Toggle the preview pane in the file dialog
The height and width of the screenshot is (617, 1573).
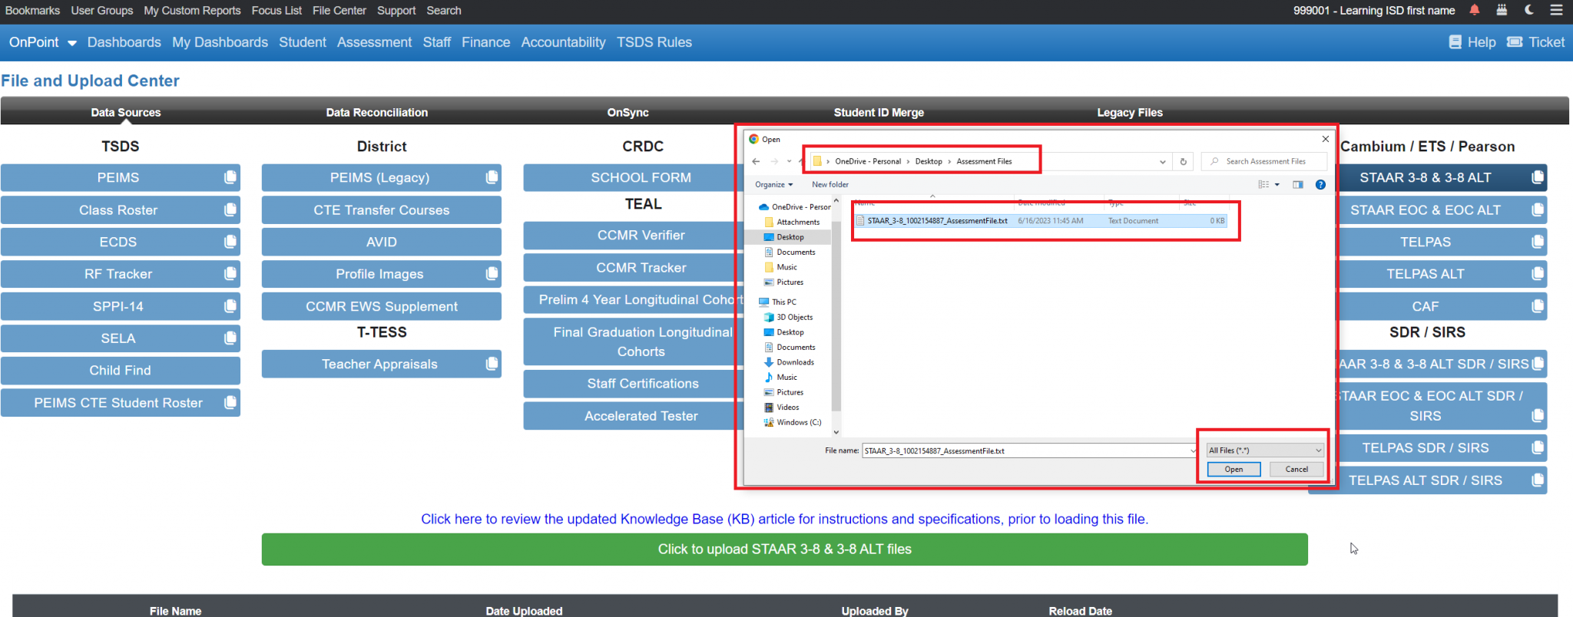(1298, 184)
